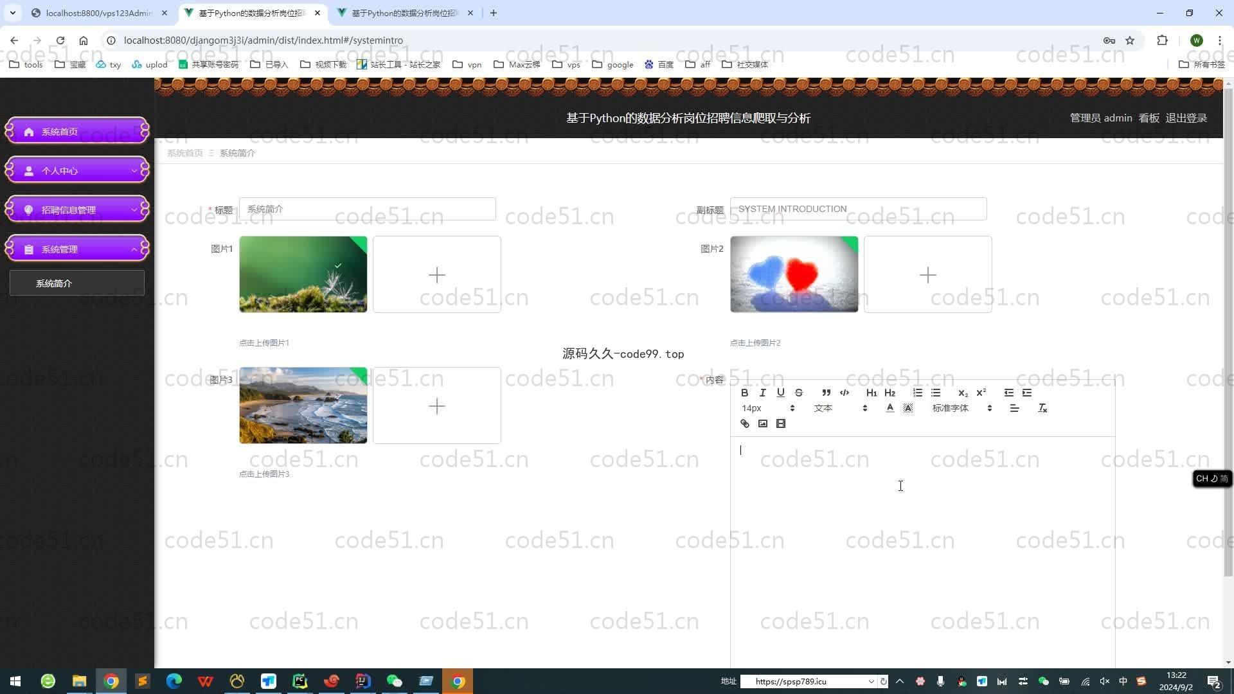1234x694 pixels.
Task: Expand 个人中心 sidebar menu
Action: coord(77,170)
